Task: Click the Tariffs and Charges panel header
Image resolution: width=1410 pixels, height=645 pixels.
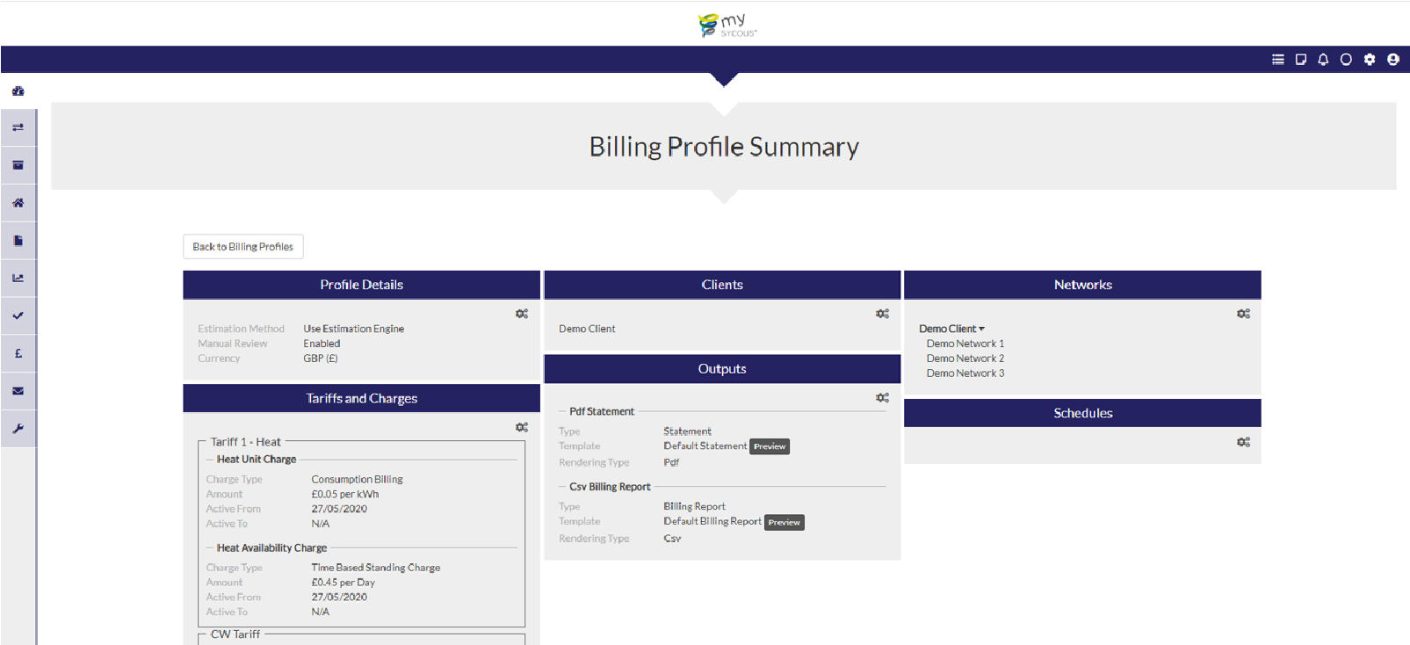Action: coord(361,398)
